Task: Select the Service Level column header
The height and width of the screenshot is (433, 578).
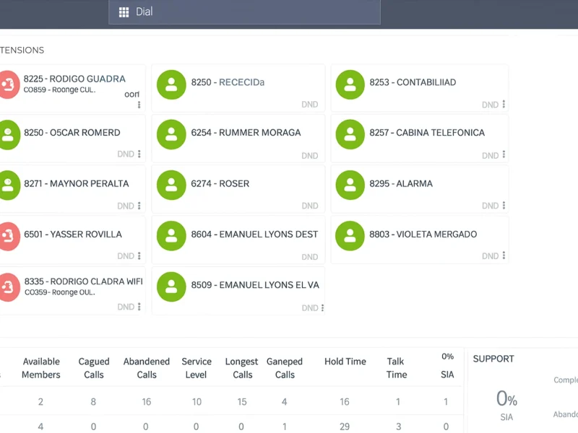Action: [x=197, y=368]
